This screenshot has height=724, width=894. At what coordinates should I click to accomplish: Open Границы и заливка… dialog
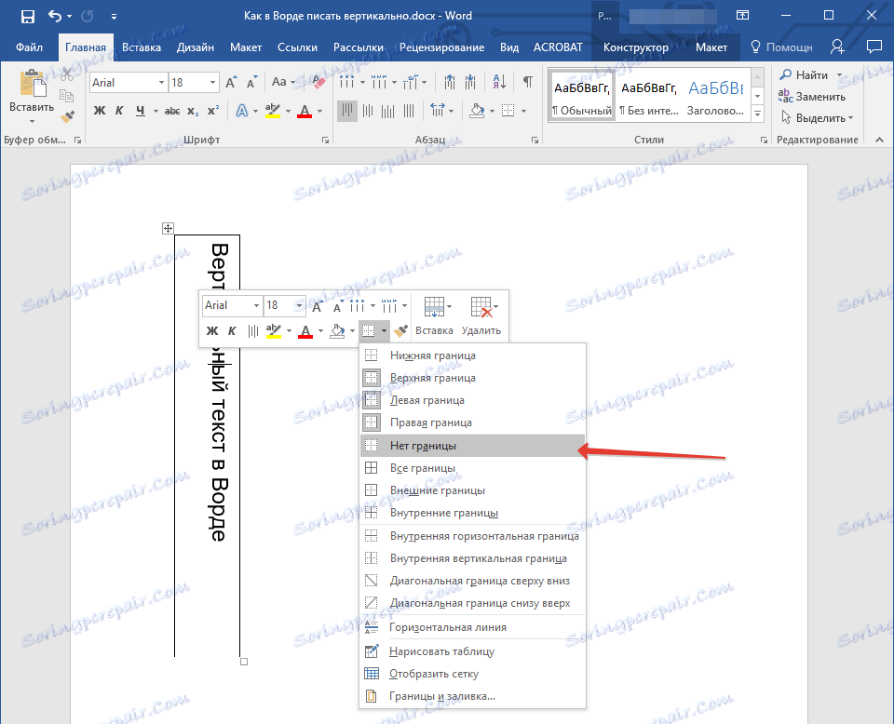(441, 696)
